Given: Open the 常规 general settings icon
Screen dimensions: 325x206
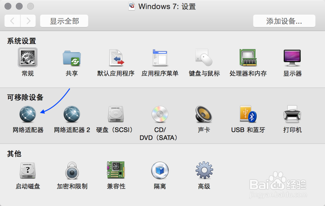Looking at the screenshot, I should point(28,57).
